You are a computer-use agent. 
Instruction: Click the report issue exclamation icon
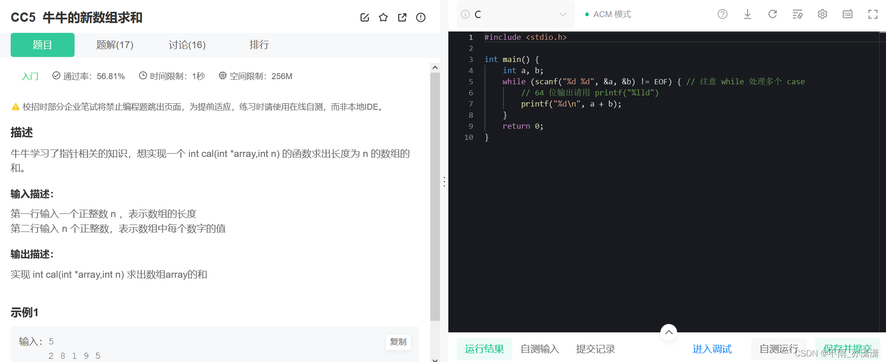click(421, 18)
